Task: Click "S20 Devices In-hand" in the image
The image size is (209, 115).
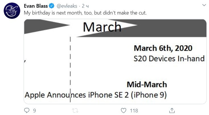Action: 169,58
